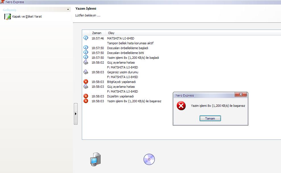The image size is (281, 173).
Task: Click the dialog message 'Yazim işlemi 8x ... başarısız'
Action: (x=218, y=106)
